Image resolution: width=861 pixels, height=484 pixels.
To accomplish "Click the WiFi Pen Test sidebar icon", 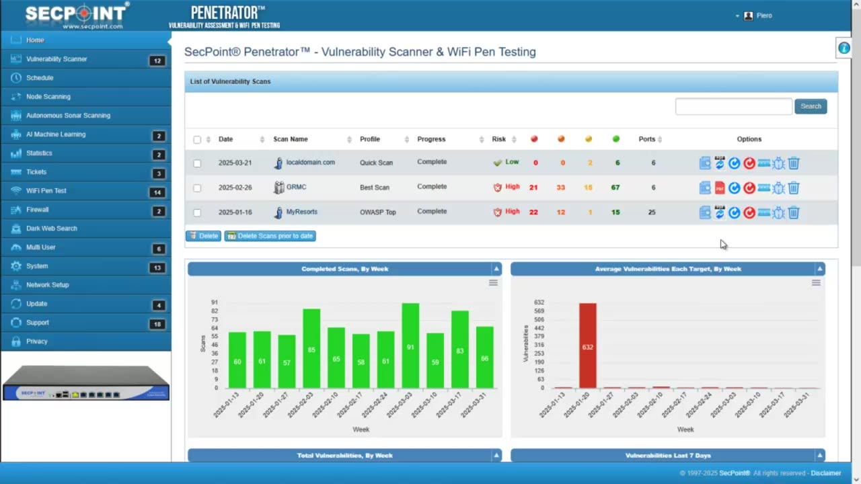I will pyautogui.click(x=16, y=191).
